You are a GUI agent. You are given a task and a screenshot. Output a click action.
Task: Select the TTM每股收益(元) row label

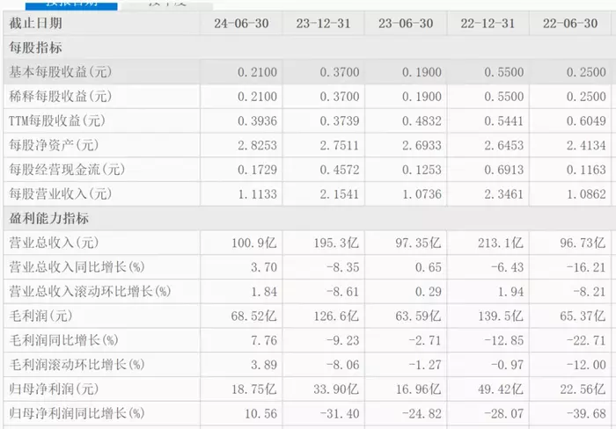pyautogui.click(x=57, y=120)
